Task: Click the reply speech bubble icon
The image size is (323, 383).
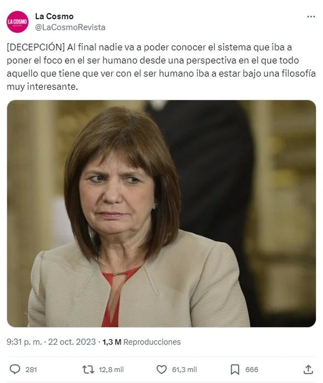Action: 15,370
